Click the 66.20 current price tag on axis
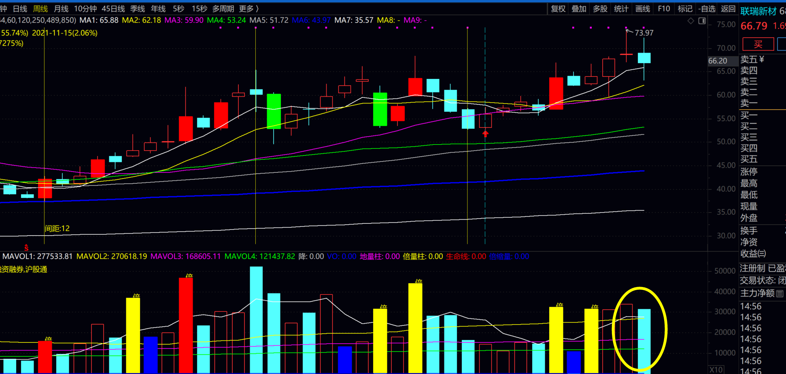 (x=718, y=61)
